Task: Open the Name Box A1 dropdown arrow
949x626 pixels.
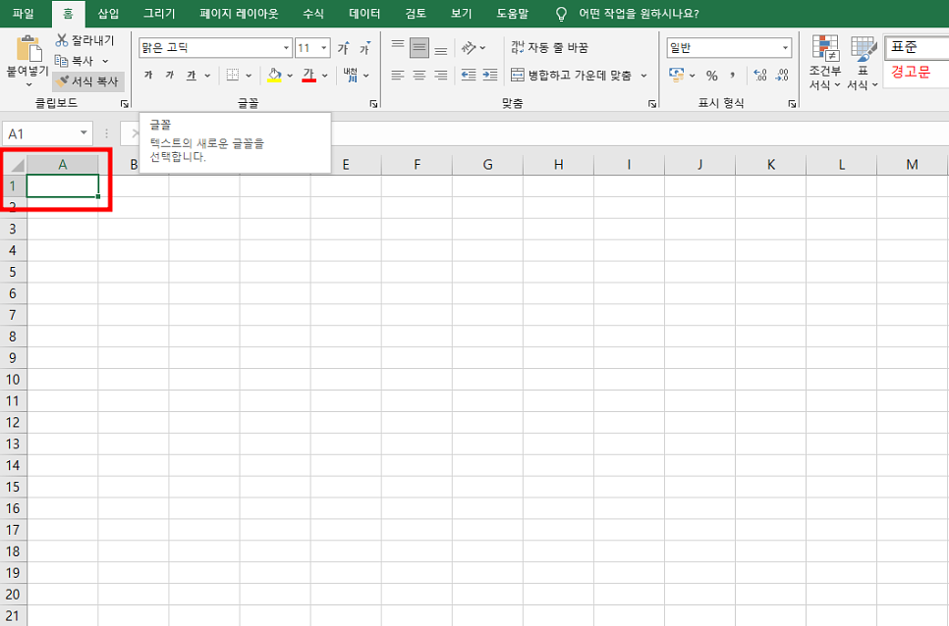Action: [84, 133]
